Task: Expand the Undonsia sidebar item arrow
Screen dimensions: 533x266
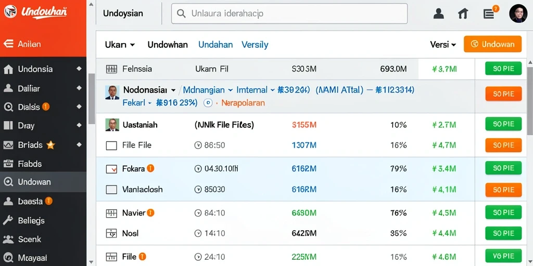Action: [79, 69]
